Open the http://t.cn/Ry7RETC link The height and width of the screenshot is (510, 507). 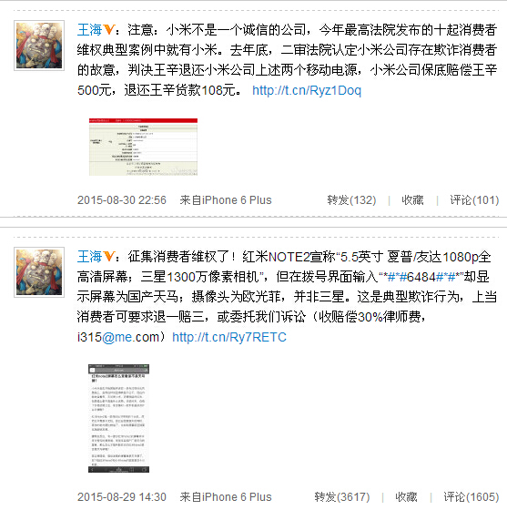[x=229, y=337]
